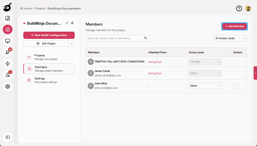Click the 78a97133-74cc-4d72 member ID
This screenshot has height=146, width=257.
coord(120,62)
